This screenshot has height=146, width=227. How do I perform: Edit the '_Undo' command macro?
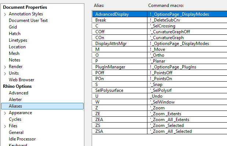pyautogui.click(x=187, y=96)
